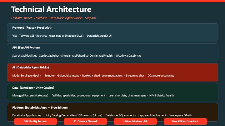The height and width of the screenshot is (126, 225).
Task: Select the Model Serving endpoint text
Action: click(27, 76)
